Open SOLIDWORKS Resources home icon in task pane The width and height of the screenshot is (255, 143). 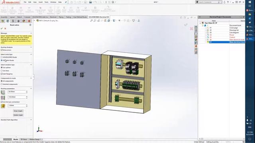tap(196, 27)
